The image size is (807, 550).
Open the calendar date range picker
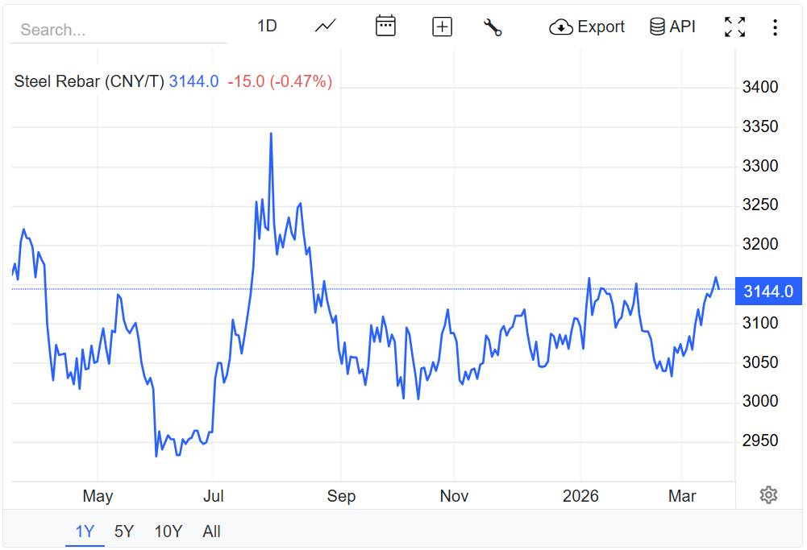385,27
